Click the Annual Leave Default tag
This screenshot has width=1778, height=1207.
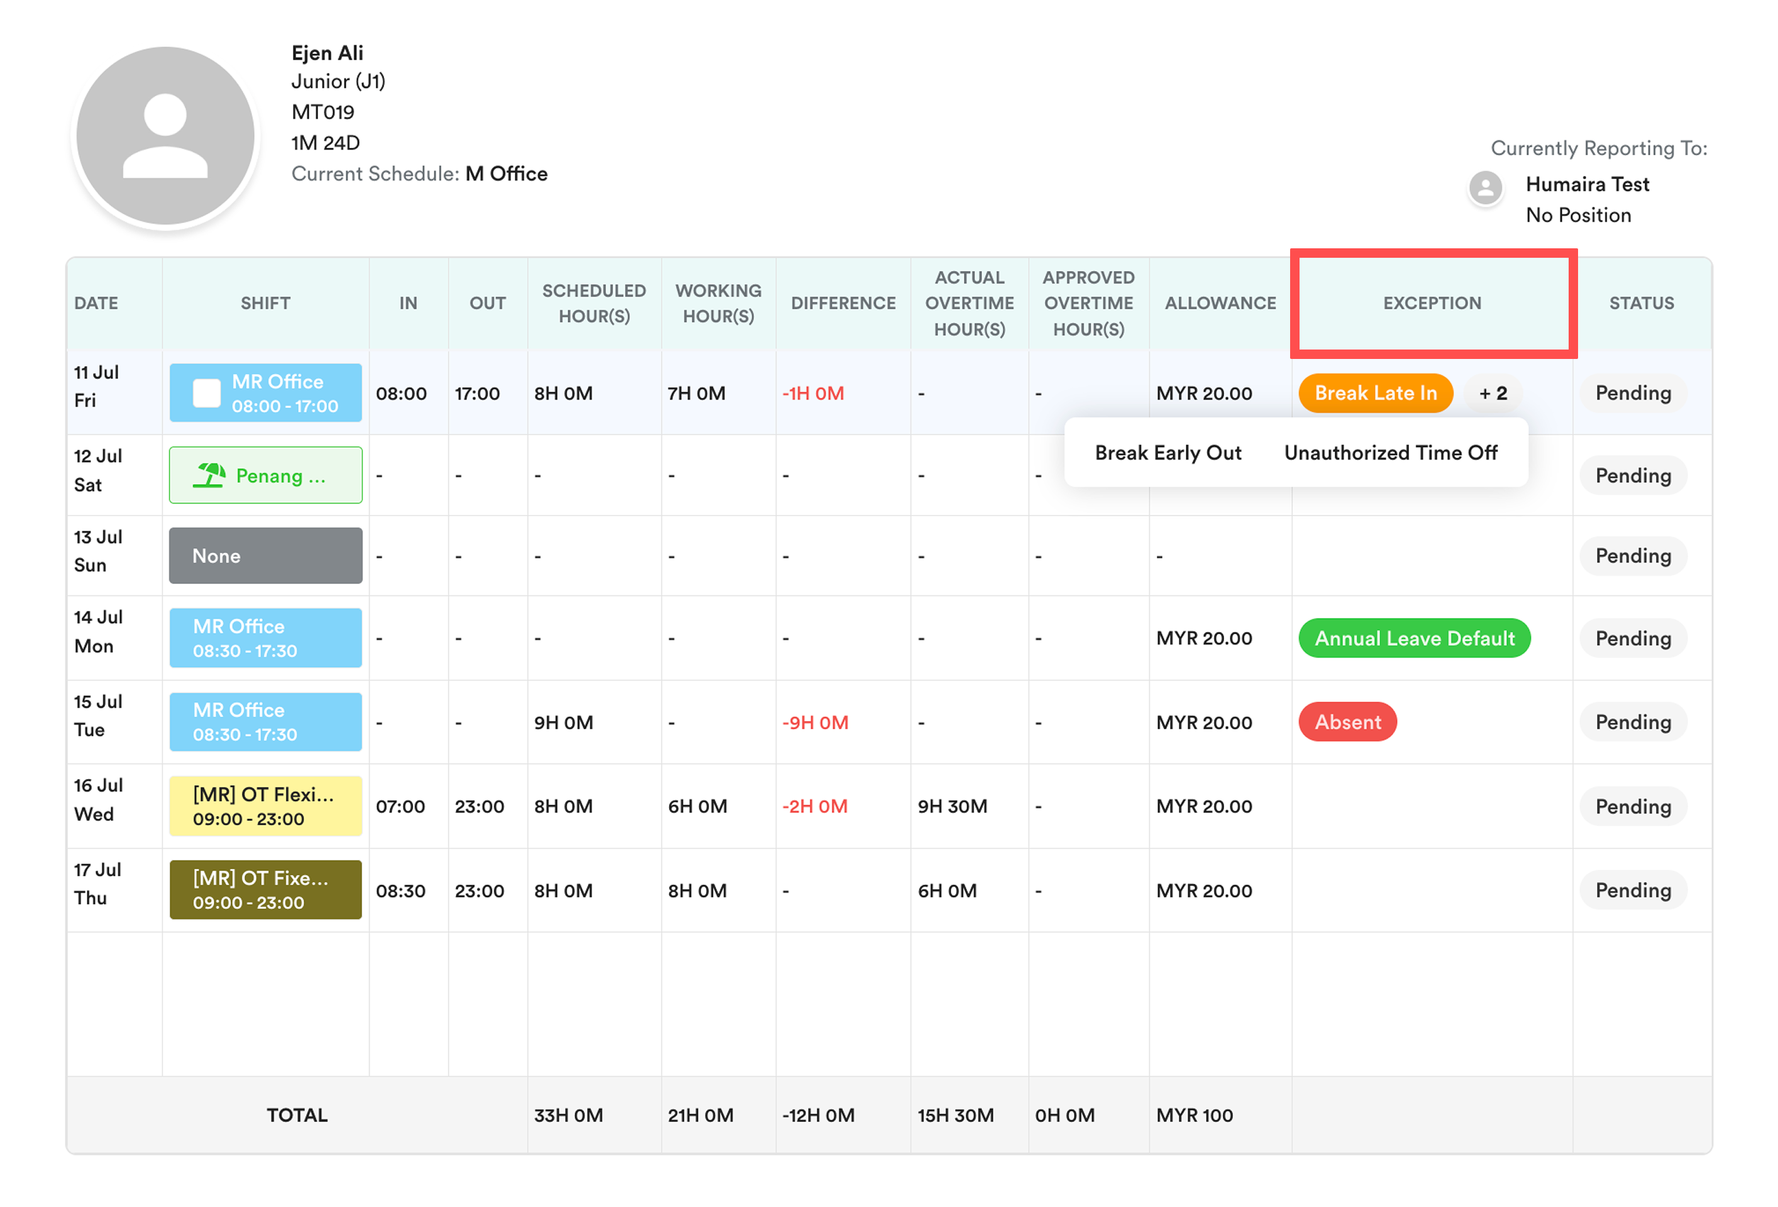(1414, 639)
